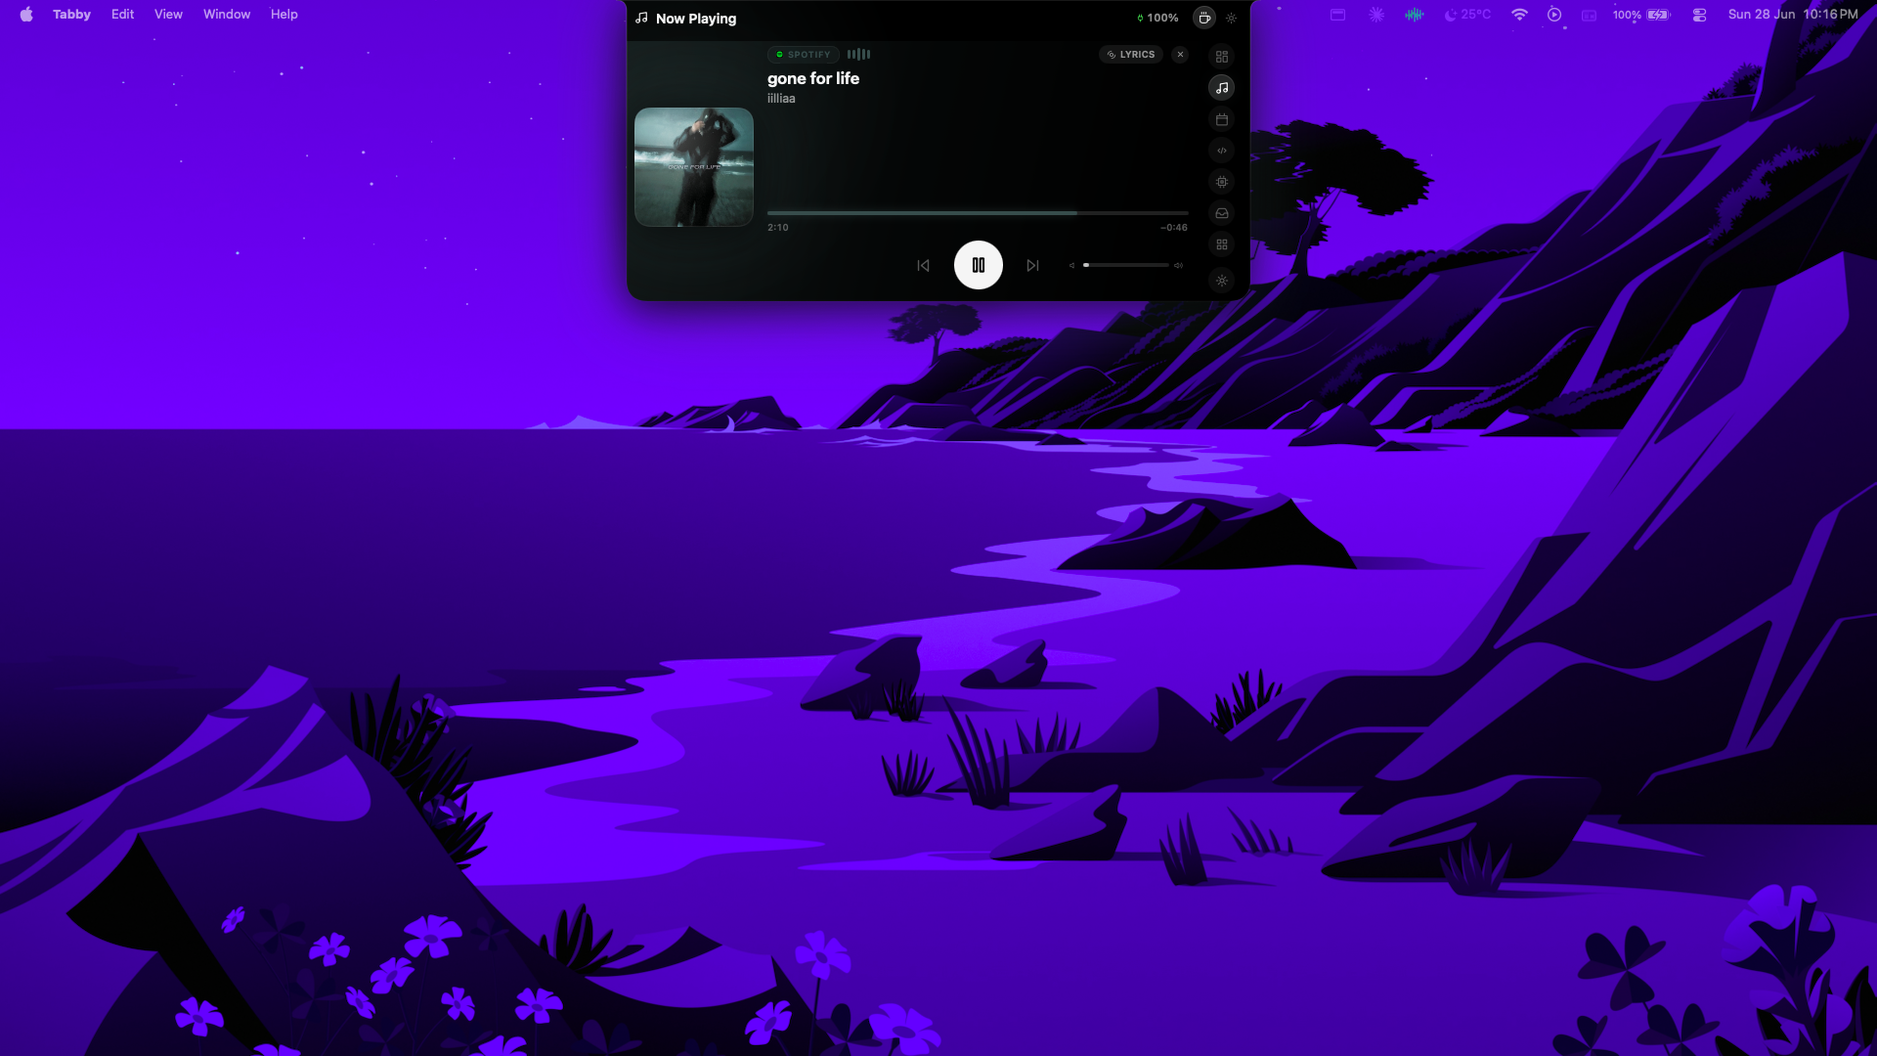Click the song title 'gone for life'
Screen dimensions: 1877x1056
click(x=813, y=78)
